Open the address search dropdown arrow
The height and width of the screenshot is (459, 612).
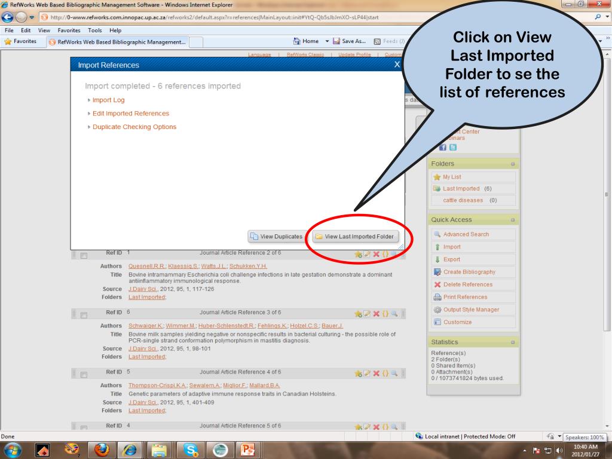tap(607, 17)
